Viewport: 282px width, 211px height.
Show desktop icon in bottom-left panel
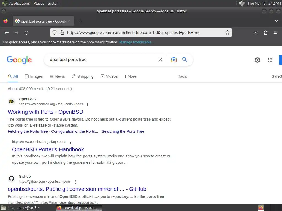pos(3,208)
